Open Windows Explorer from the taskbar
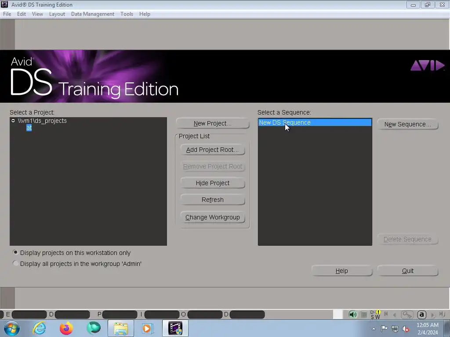Image resolution: width=450 pixels, height=337 pixels. [121, 328]
